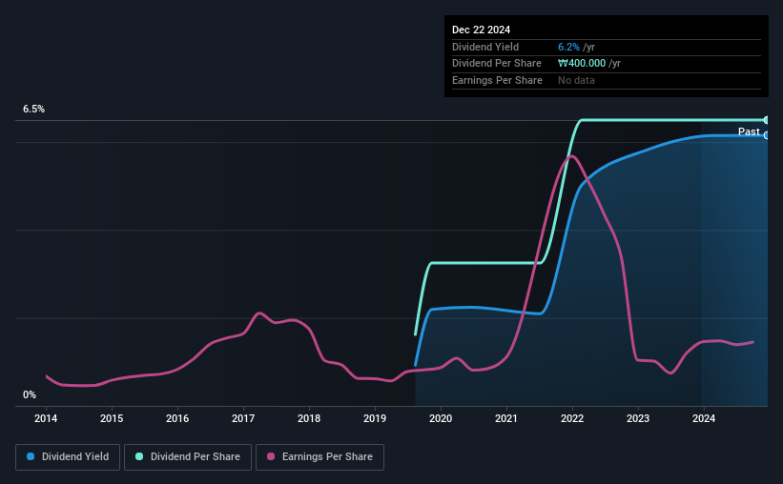Click the earnings peak near 2022

(x=572, y=156)
